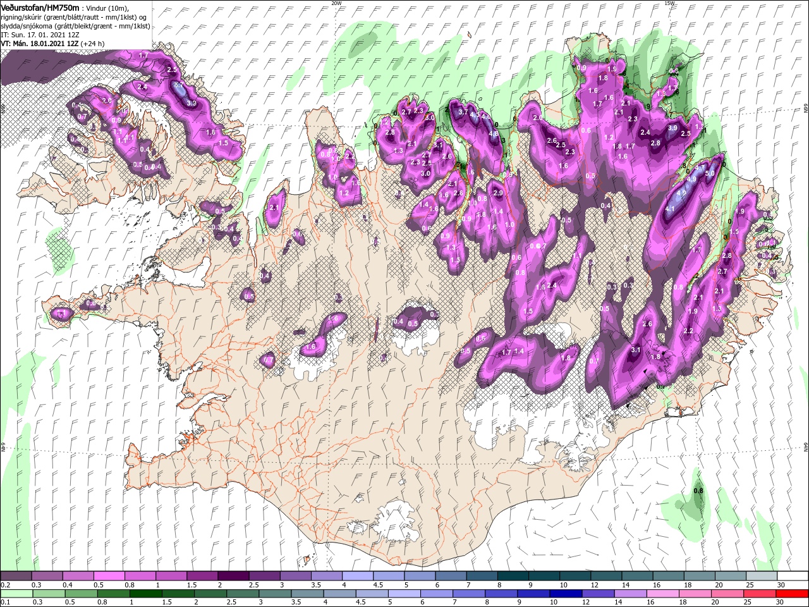
Task: Pick the dark green 1–1.5 swatch on lower scale
Action: [x=146, y=594]
